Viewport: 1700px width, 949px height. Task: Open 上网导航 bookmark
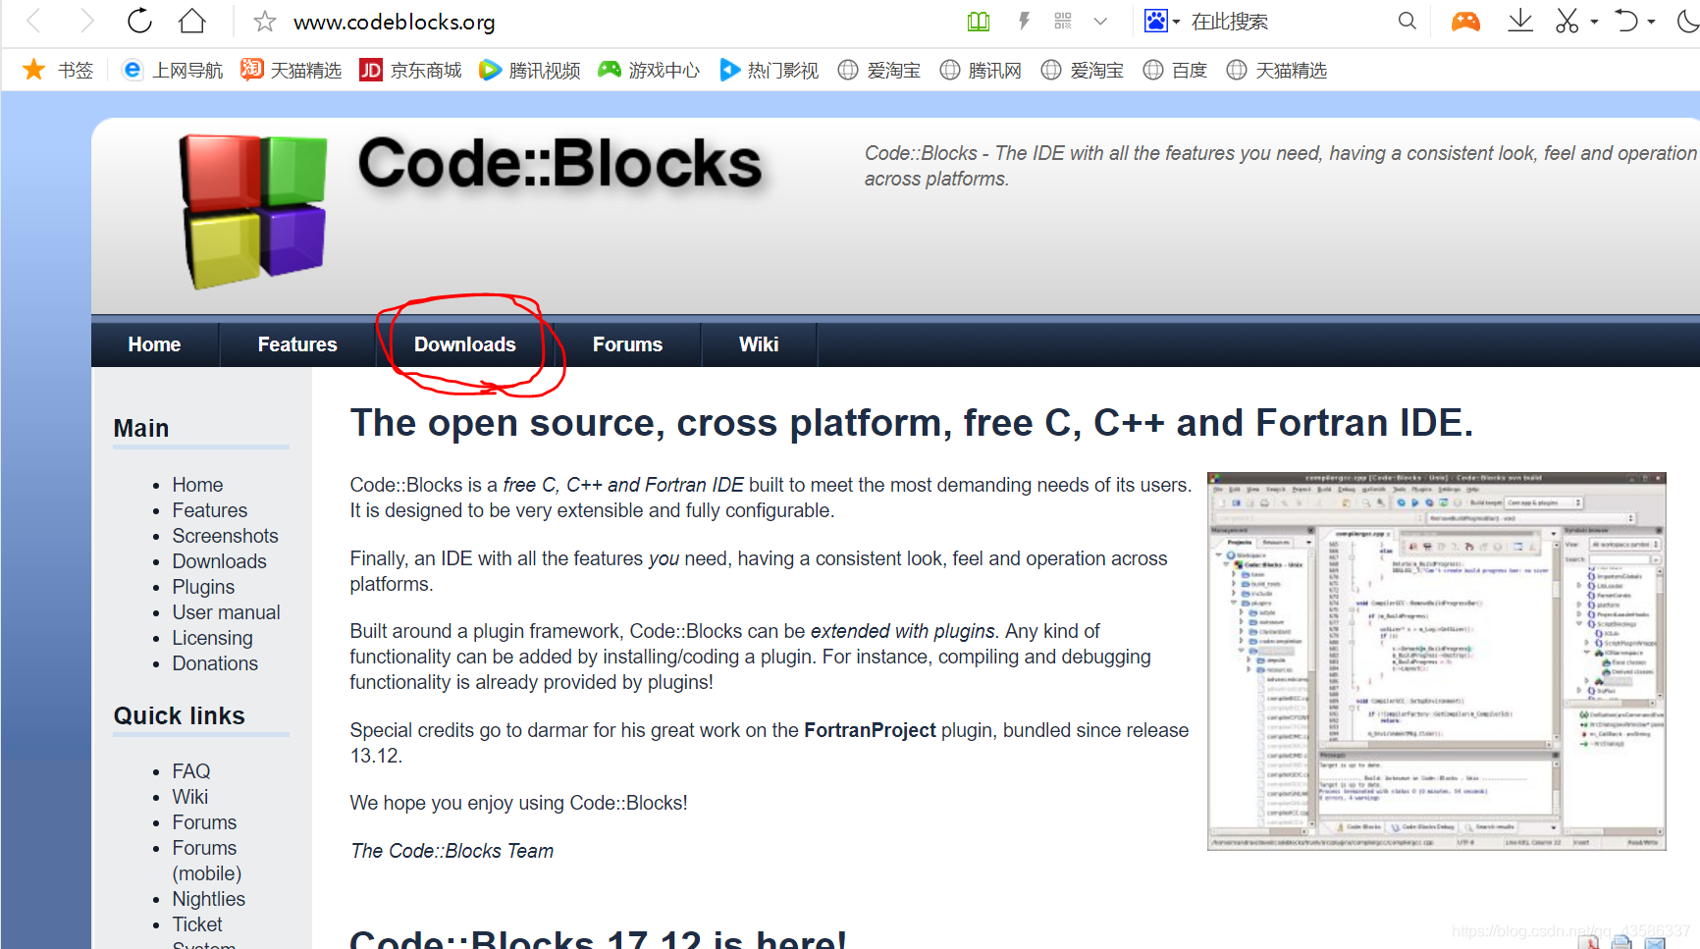[172, 70]
